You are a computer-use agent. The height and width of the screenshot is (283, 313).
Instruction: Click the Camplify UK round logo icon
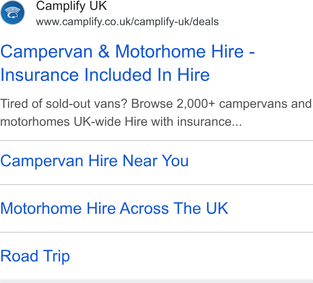[x=13, y=13]
